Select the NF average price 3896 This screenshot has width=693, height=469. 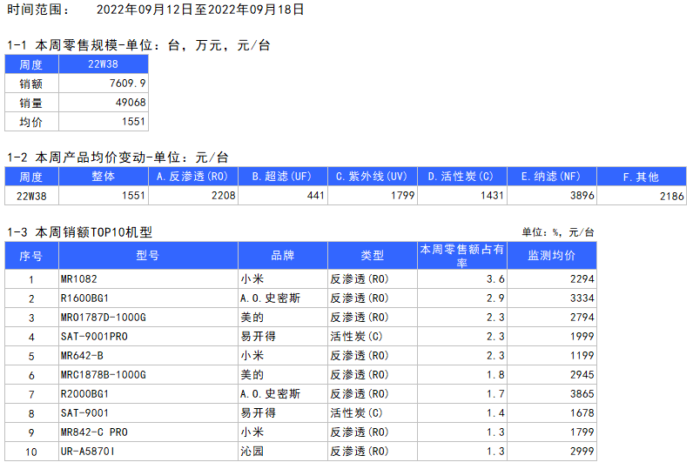582,195
